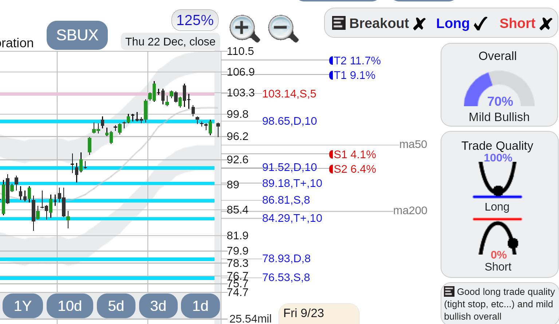Select the blue T2 11.7% target marker

pos(355,60)
